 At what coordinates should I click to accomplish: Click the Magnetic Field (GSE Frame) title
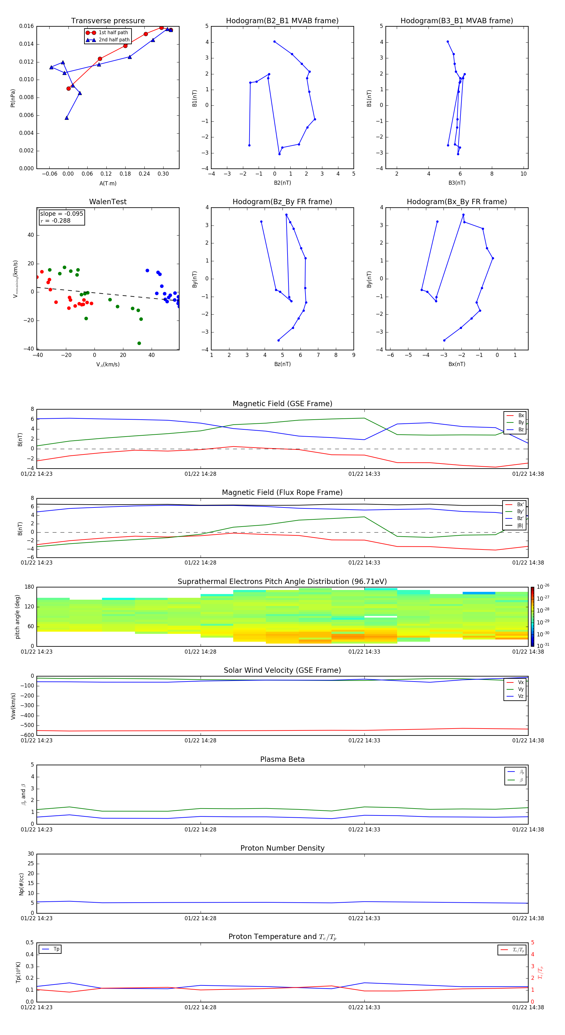pos(282,404)
